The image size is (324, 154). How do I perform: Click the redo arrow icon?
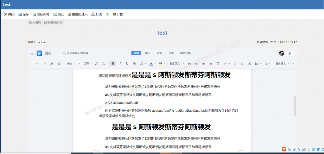coord(45,64)
